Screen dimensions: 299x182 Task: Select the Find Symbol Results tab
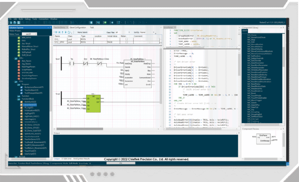(x=81, y=159)
